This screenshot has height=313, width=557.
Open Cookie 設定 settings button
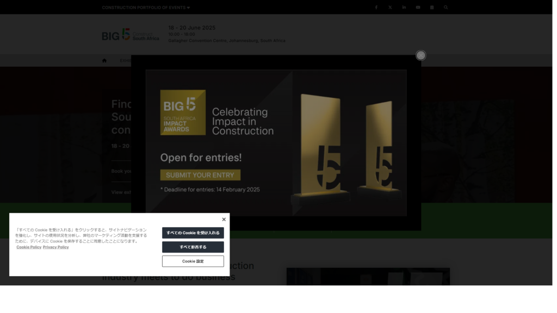point(193,261)
